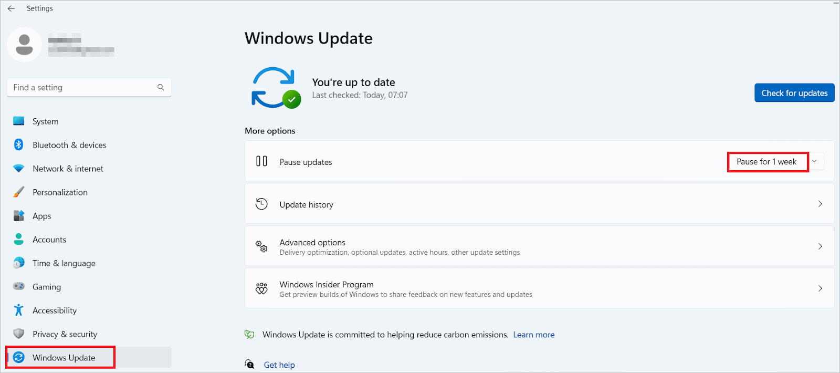Open Advanced options via its chevron
840x373 pixels.
coord(820,246)
